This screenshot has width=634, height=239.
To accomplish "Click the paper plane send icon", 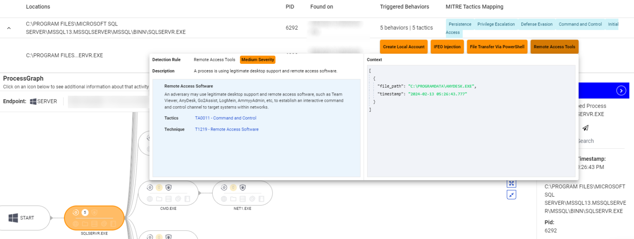I will pyautogui.click(x=585, y=128).
